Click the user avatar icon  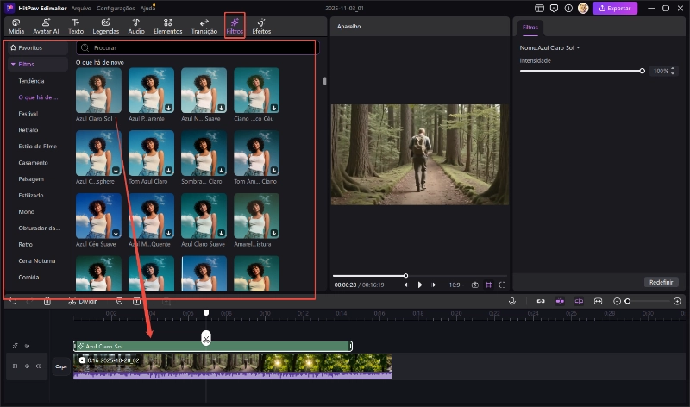click(583, 8)
